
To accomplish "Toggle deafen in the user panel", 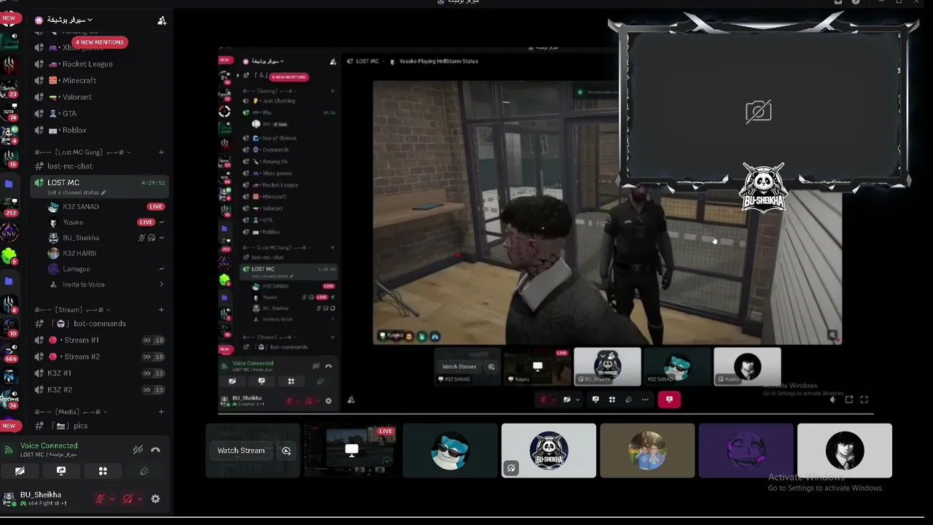I will (x=128, y=499).
